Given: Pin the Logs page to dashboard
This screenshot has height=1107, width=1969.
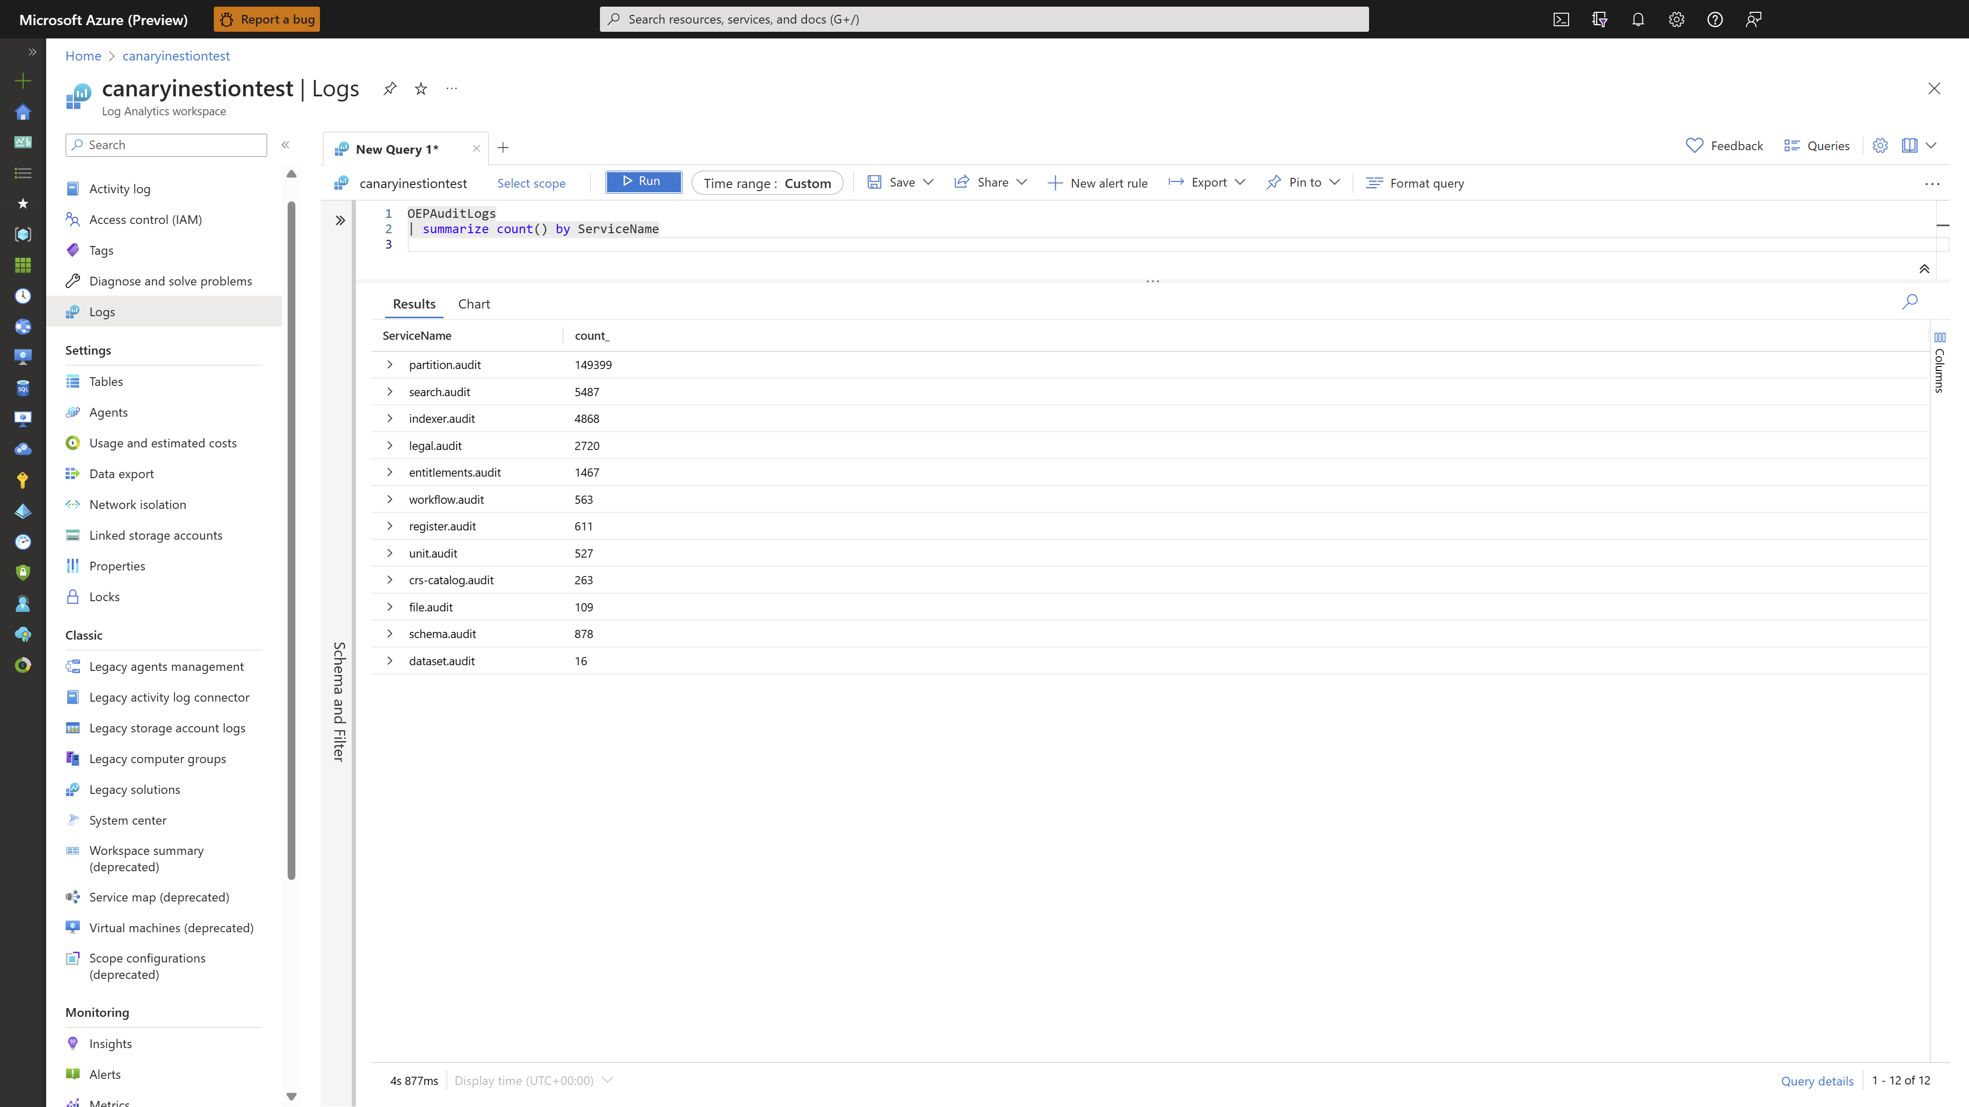Looking at the screenshot, I should pos(390,89).
